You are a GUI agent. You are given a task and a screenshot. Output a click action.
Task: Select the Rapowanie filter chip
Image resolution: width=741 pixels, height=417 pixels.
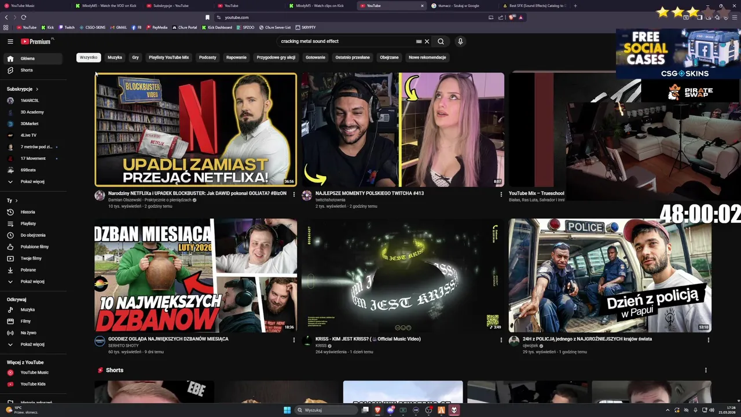click(237, 57)
